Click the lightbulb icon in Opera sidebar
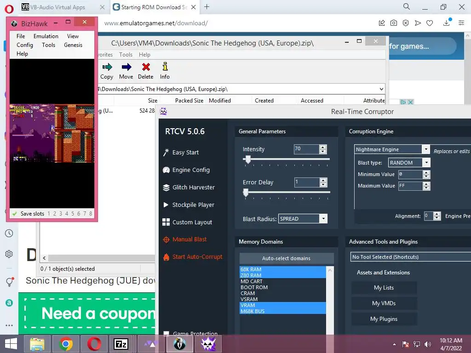This screenshot has width=471, height=353. [9, 282]
